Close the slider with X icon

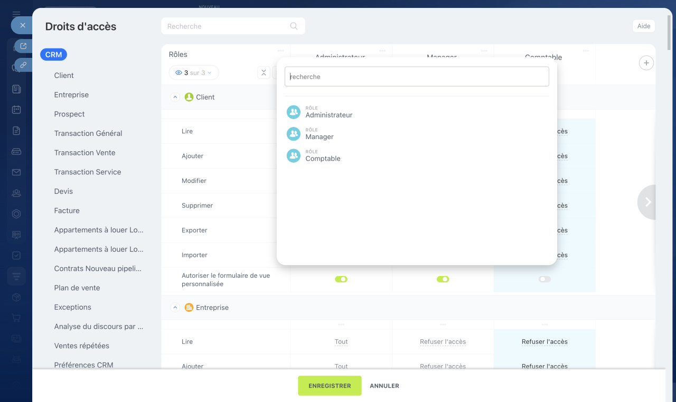22,25
